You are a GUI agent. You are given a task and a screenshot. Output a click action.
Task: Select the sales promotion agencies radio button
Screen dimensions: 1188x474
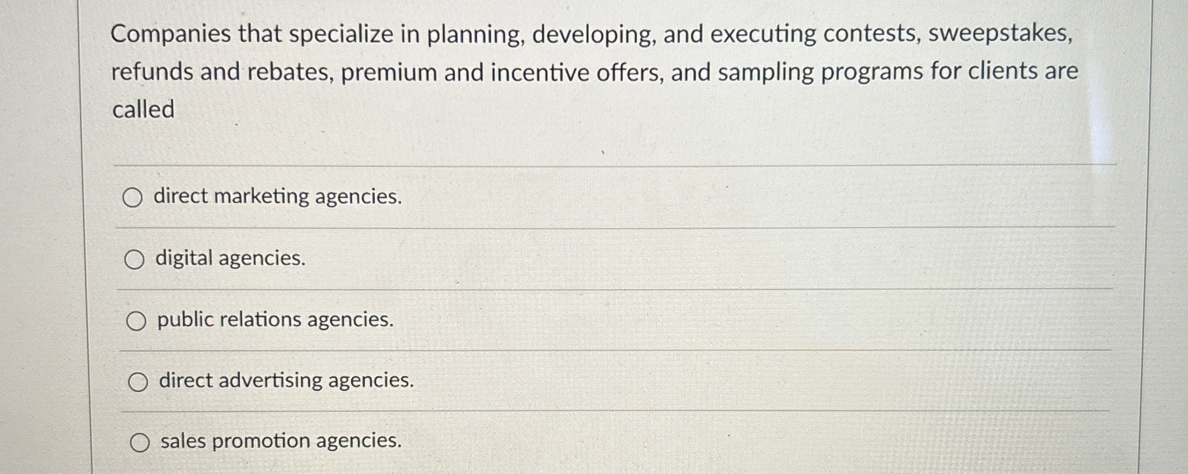click(x=140, y=443)
